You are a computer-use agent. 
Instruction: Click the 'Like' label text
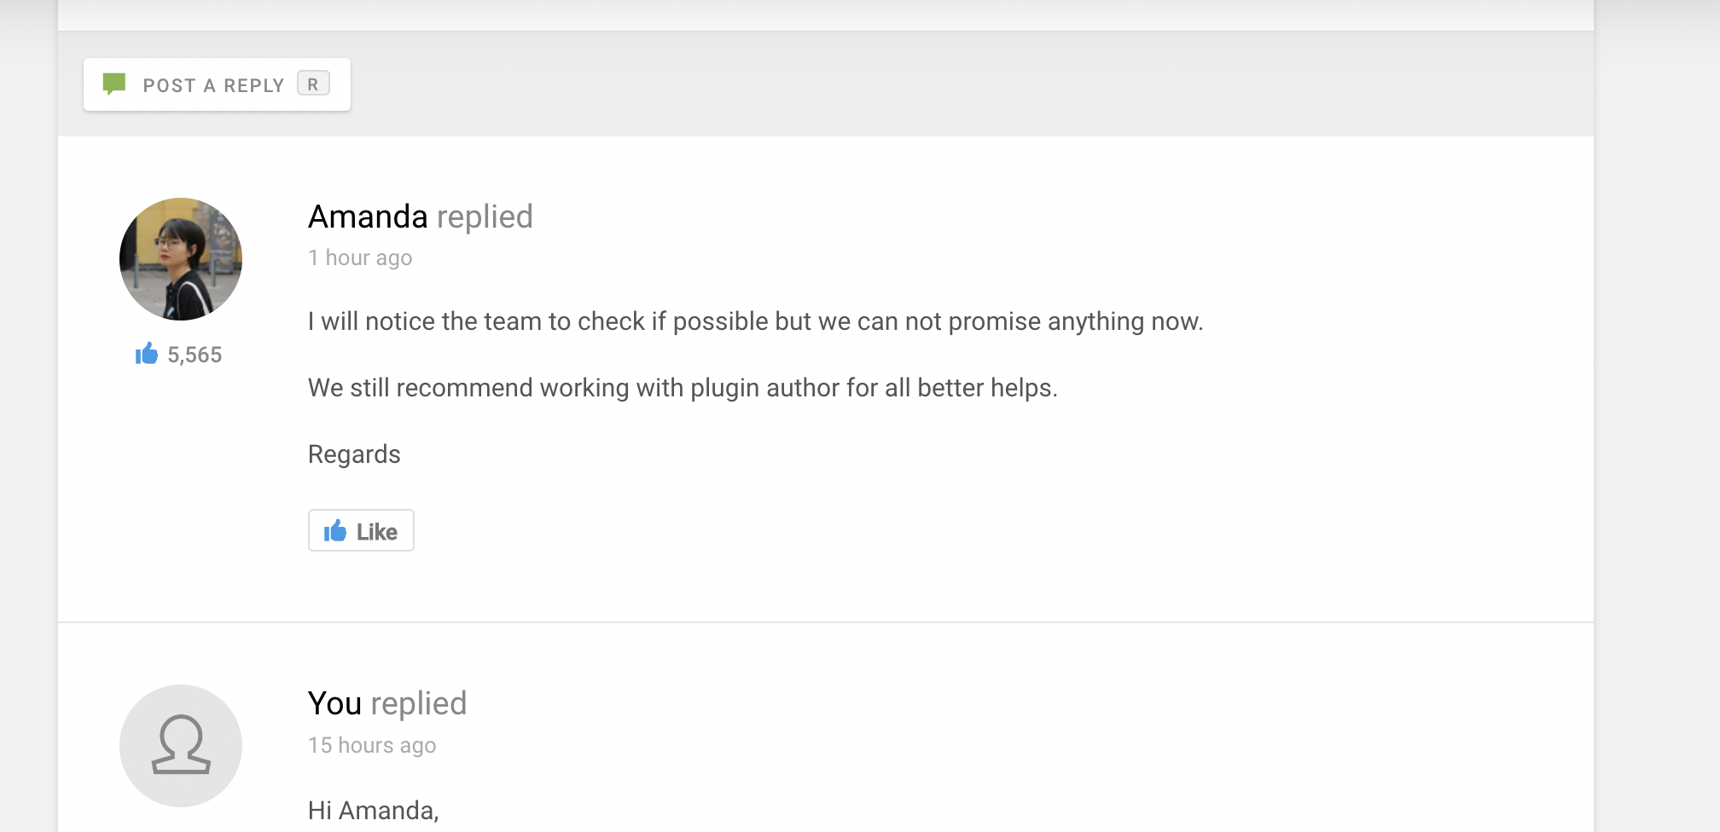377,531
